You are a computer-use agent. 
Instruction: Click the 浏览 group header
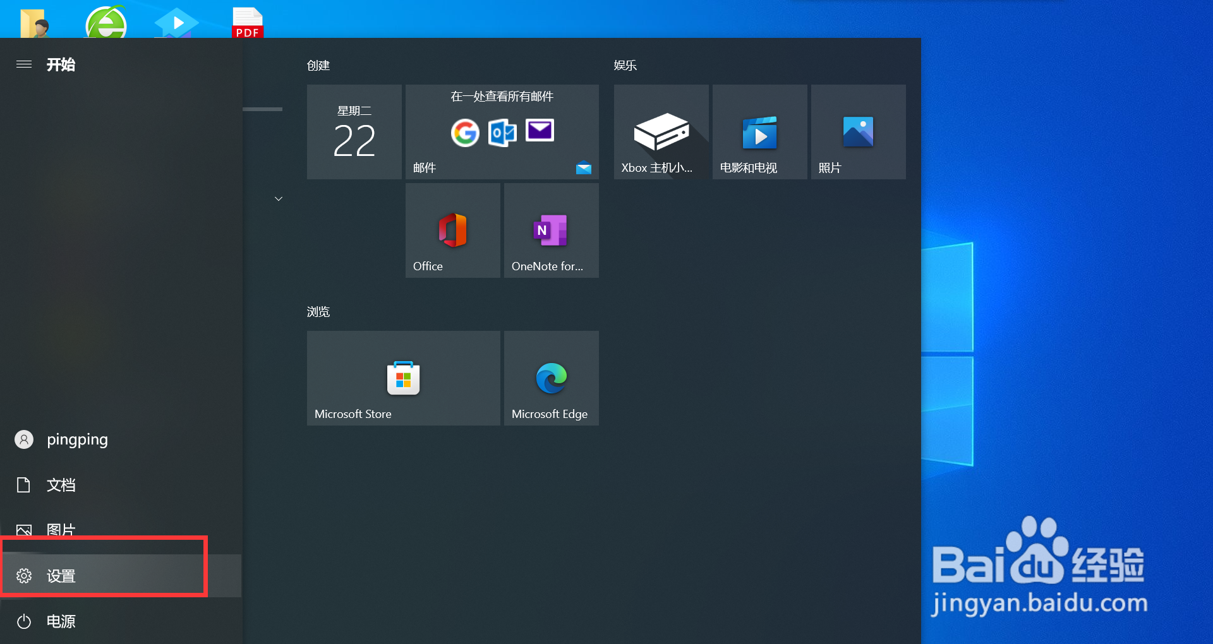[x=318, y=312]
